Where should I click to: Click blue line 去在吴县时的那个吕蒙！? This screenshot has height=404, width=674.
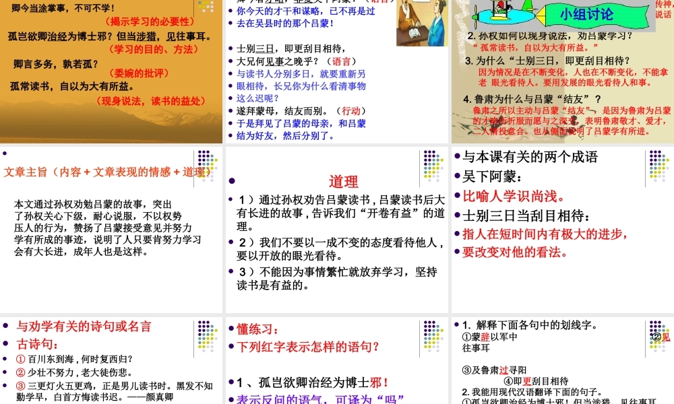pos(285,23)
